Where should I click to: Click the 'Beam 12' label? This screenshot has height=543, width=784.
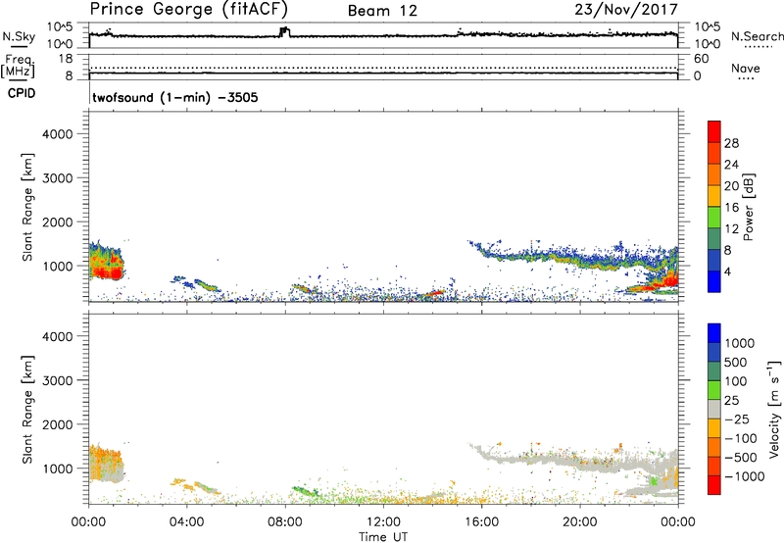click(x=382, y=11)
